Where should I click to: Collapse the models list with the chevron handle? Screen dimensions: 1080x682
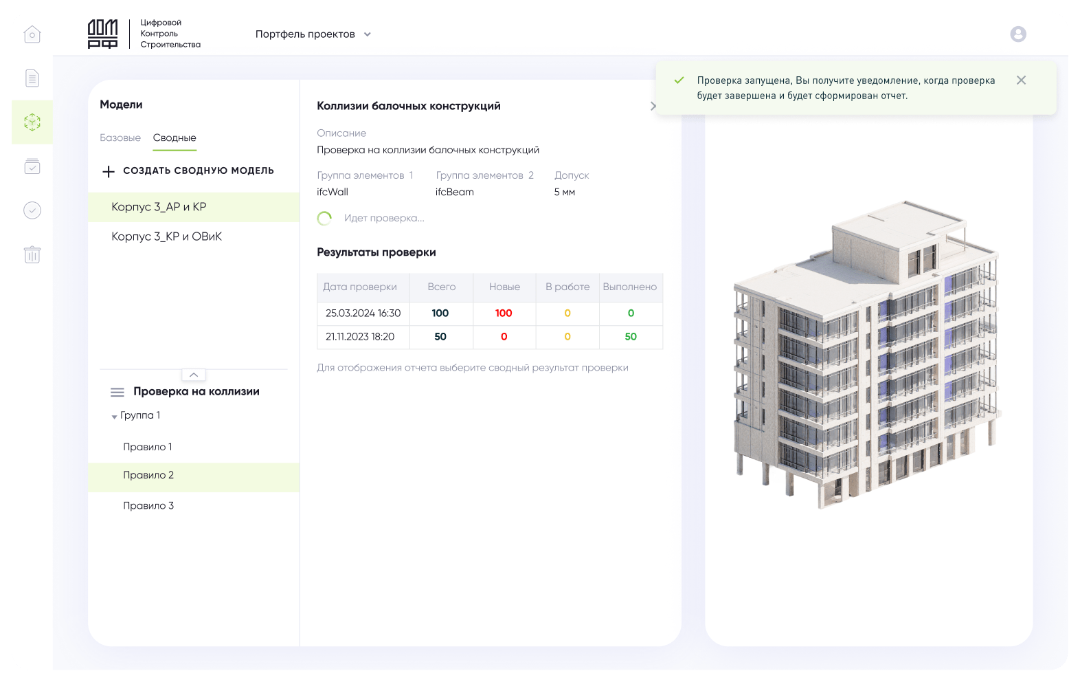click(x=194, y=375)
